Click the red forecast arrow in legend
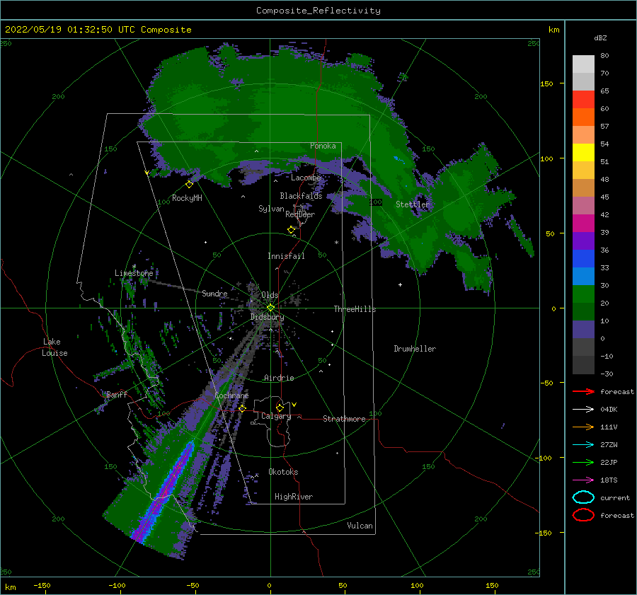This screenshot has width=637, height=595. click(583, 391)
